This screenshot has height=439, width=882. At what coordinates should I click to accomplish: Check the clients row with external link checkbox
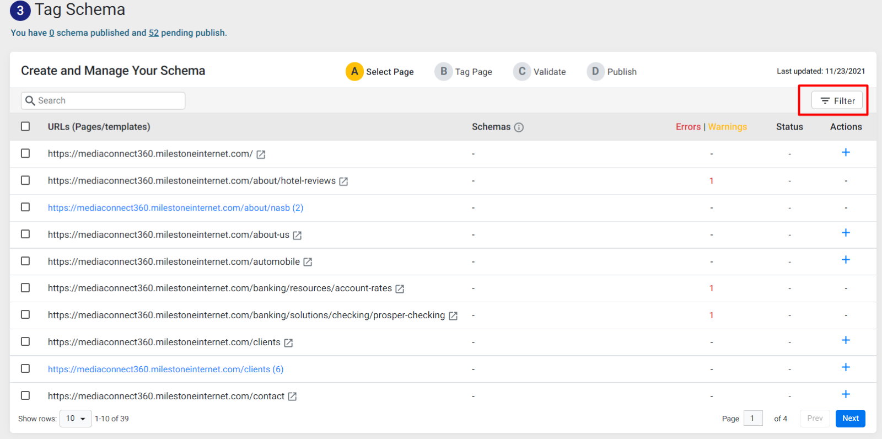coord(25,341)
